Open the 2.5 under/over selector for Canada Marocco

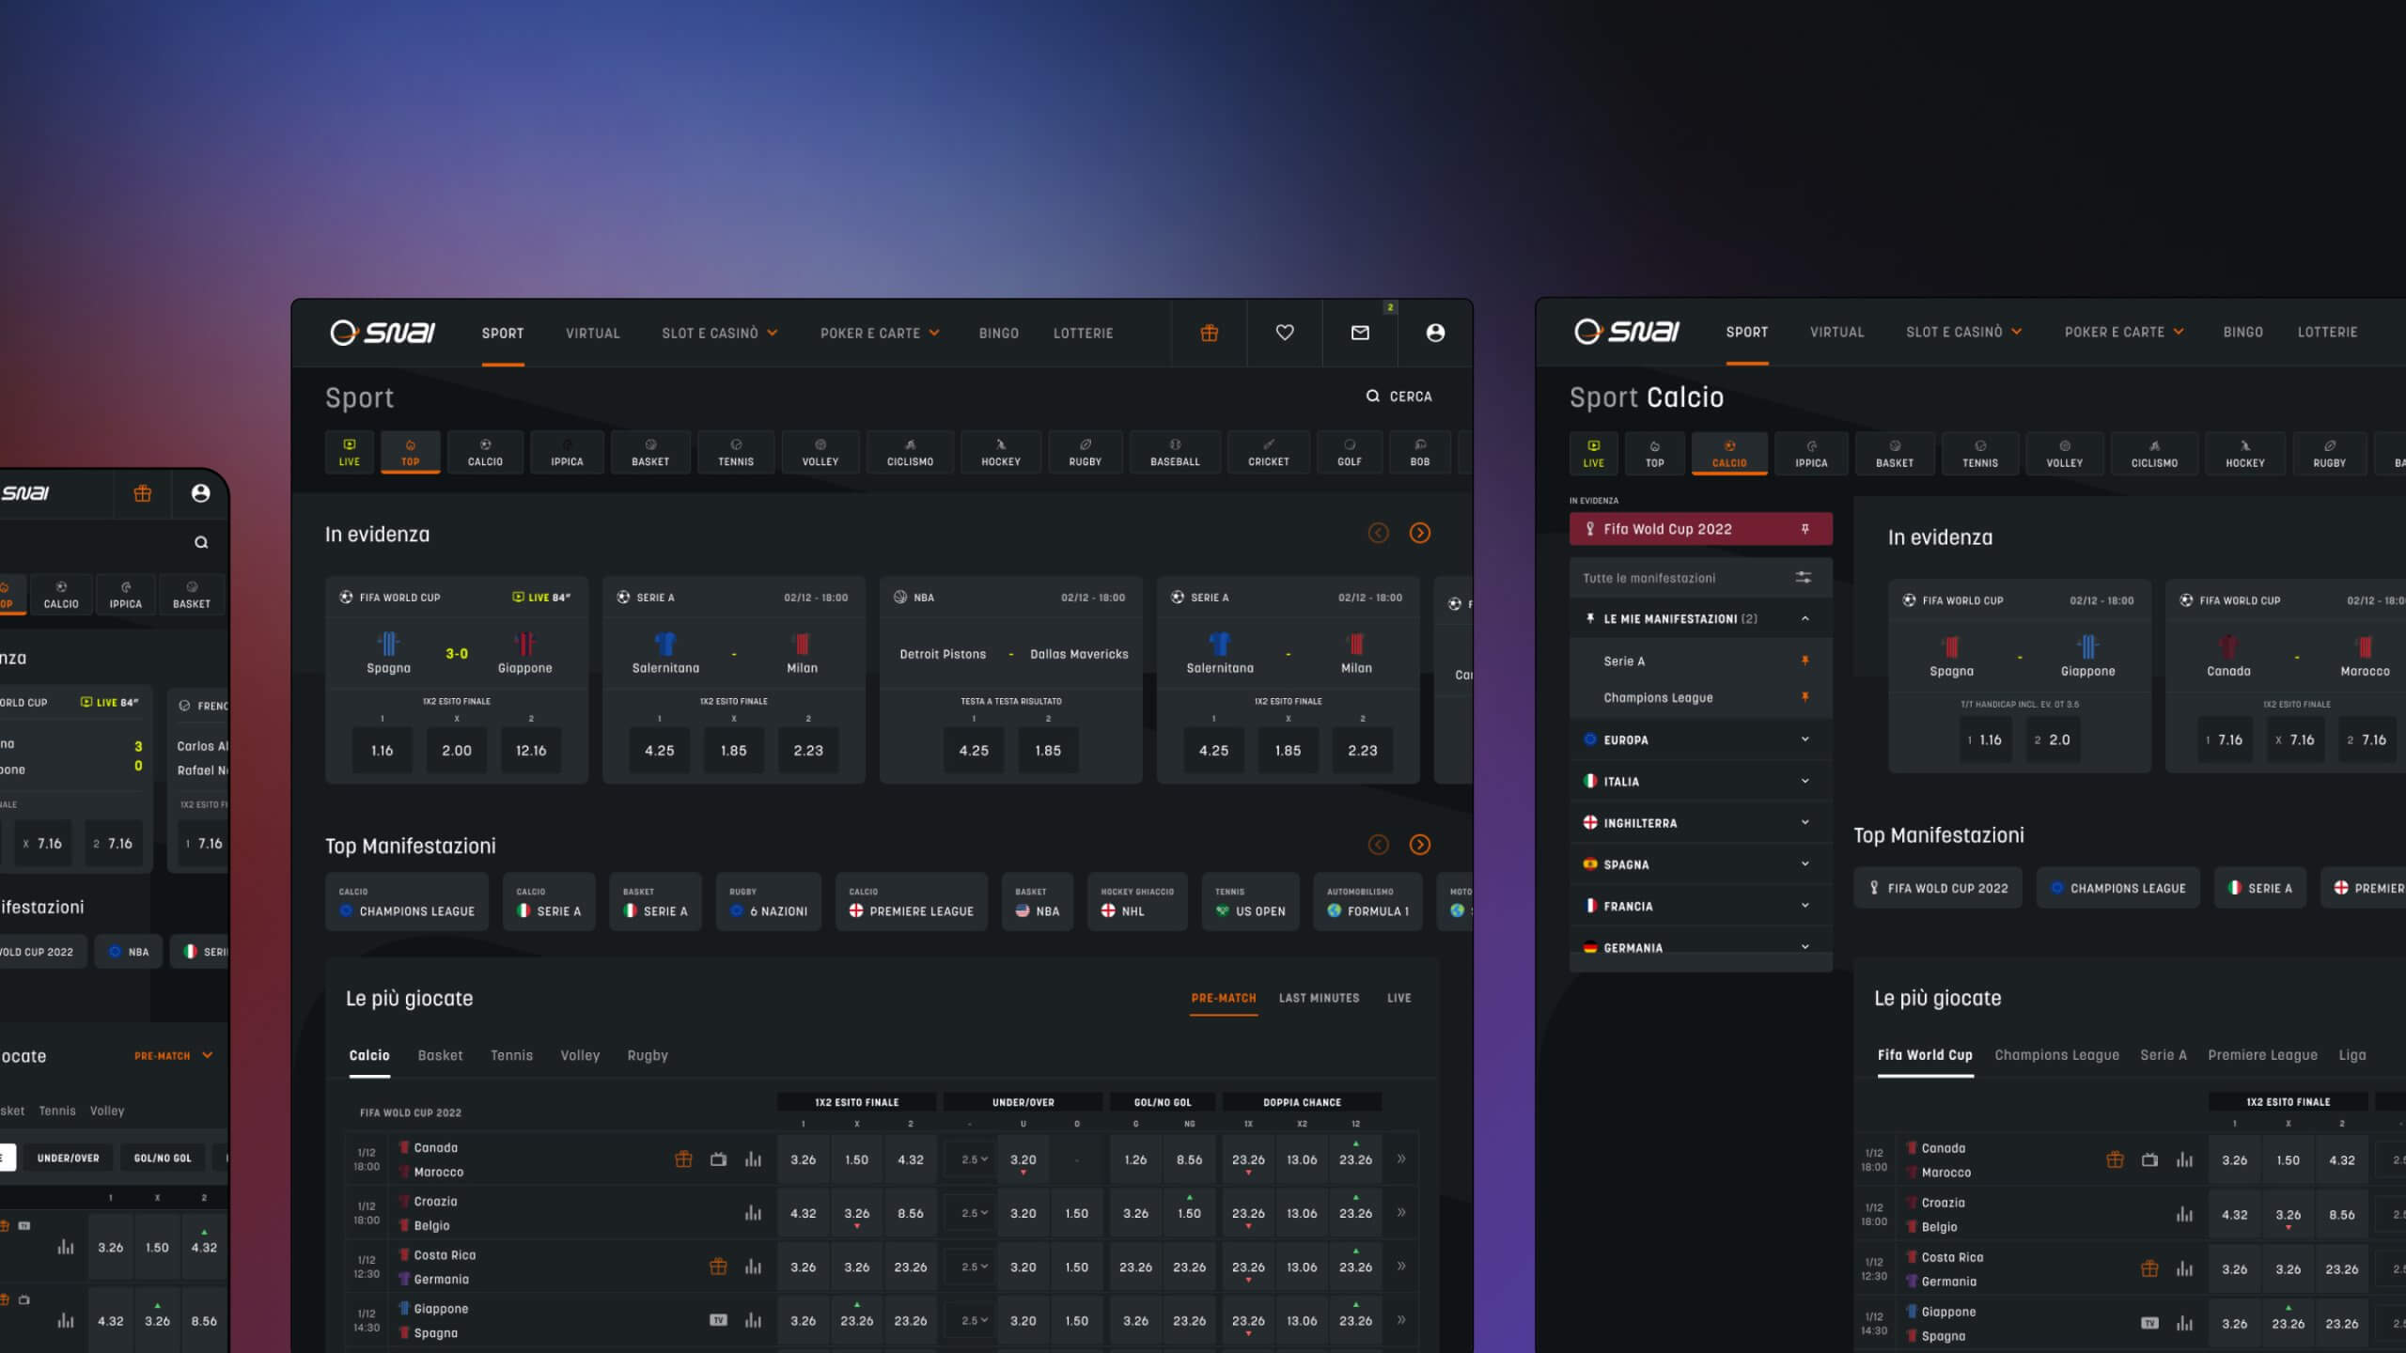[x=974, y=1159]
